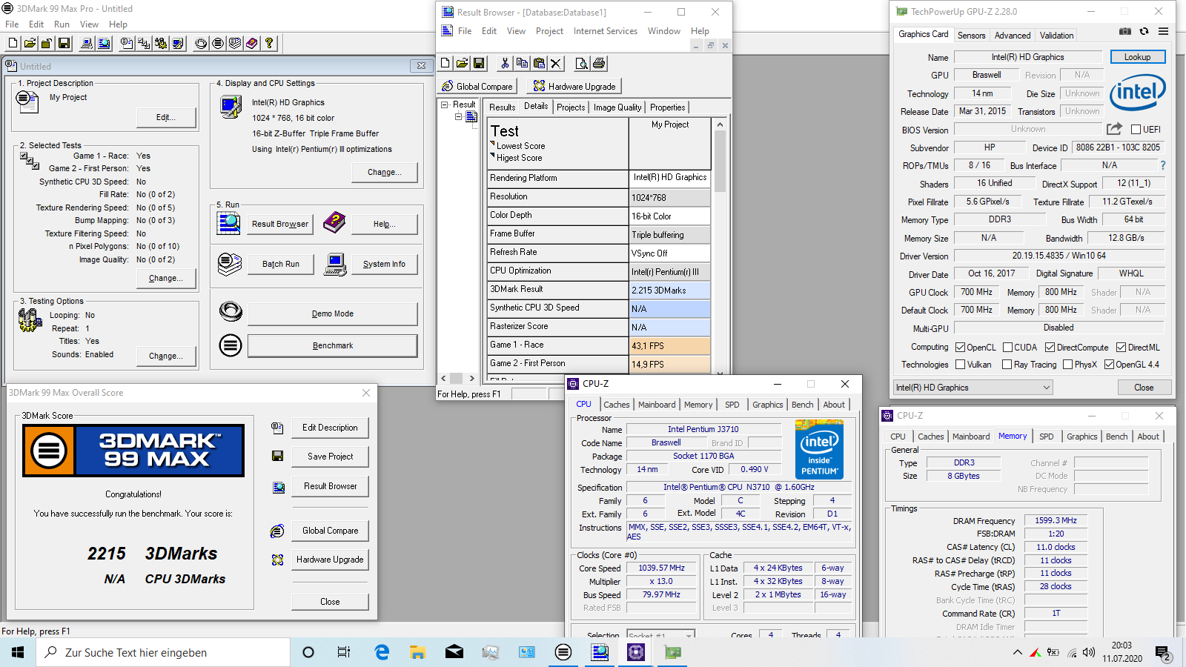Switch to Sensors tab in GPU-Z
The image size is (1186, 667).
click(x=971, y=36)
